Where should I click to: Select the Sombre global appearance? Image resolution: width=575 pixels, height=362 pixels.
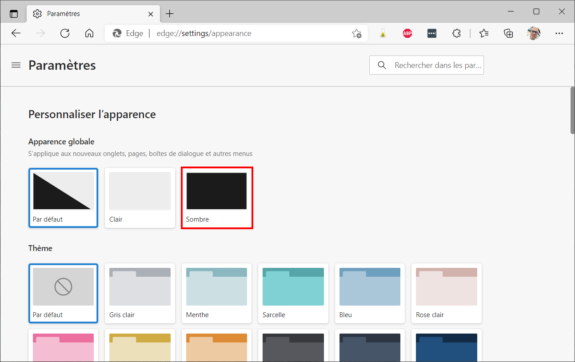tap(217, 198)
